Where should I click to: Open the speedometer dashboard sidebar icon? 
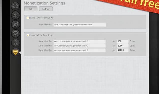pos(15,6)
